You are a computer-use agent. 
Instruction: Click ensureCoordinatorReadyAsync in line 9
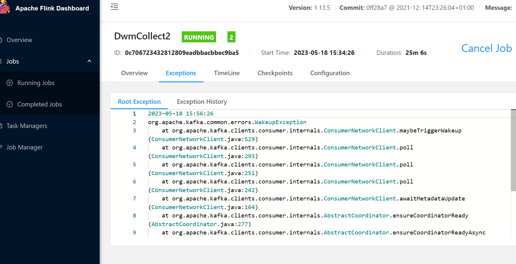(x=439, y=233)
